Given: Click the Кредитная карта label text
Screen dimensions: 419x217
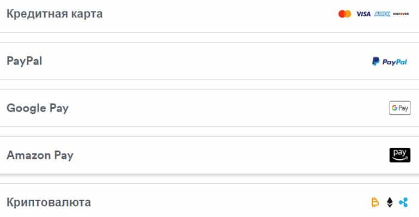Looking at the screenshot, I should [54, 14].
